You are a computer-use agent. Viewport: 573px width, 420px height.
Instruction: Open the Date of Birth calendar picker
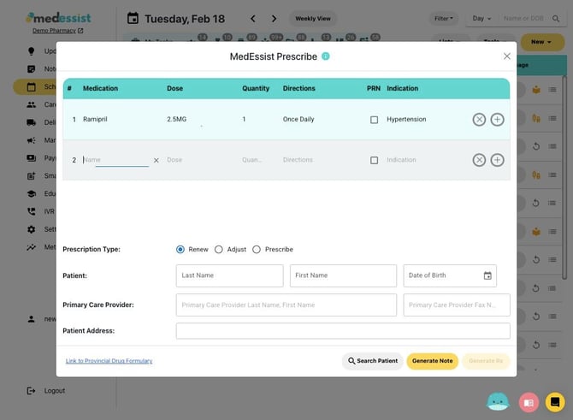[x=487, y=275]
